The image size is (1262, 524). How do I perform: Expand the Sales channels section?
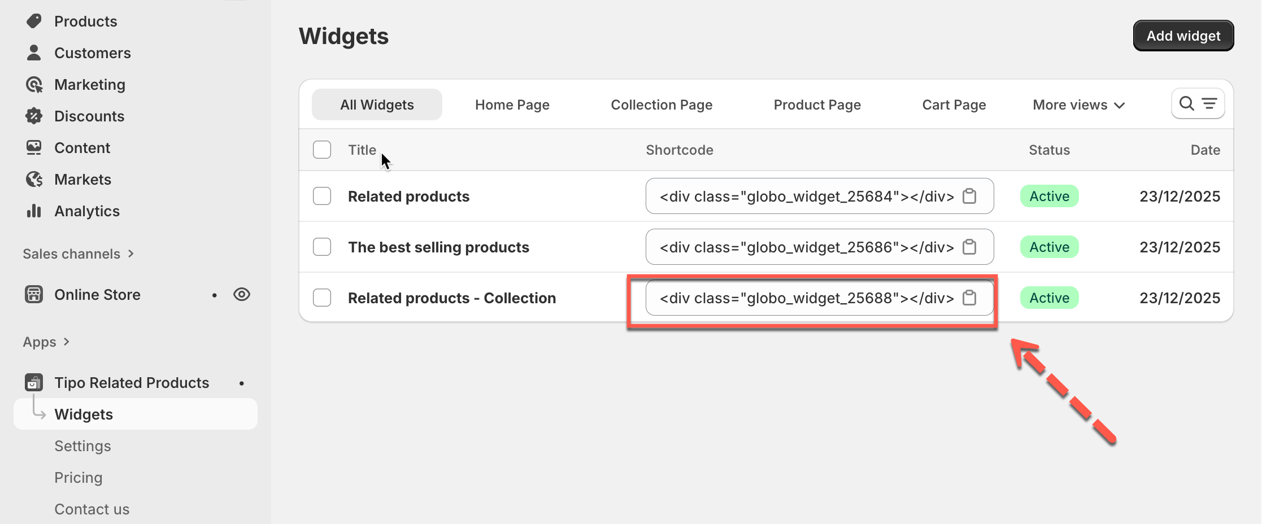pyautogui.click(x=79, y=254)
